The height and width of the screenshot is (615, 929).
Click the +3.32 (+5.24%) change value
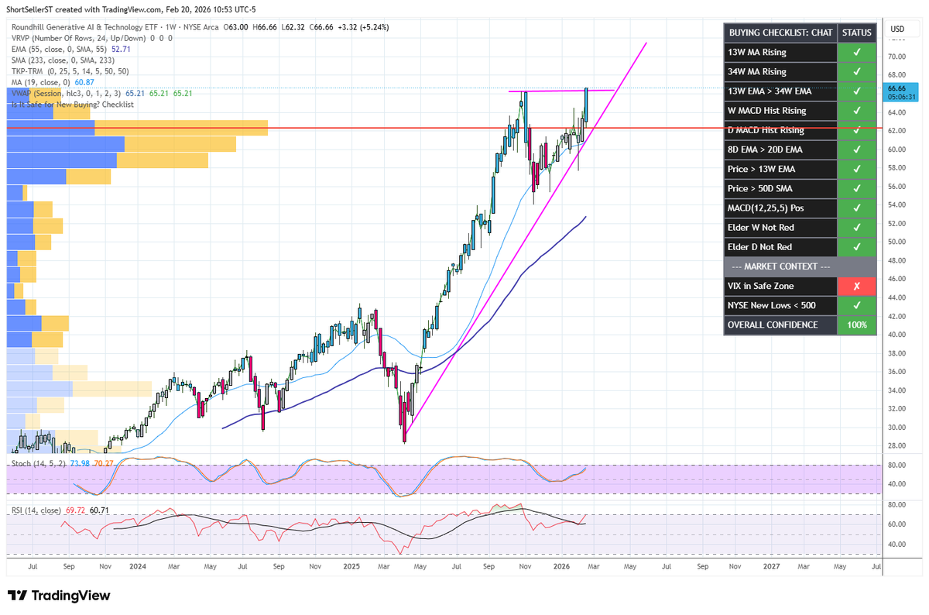pyautogui.click(x=362, y=27)
